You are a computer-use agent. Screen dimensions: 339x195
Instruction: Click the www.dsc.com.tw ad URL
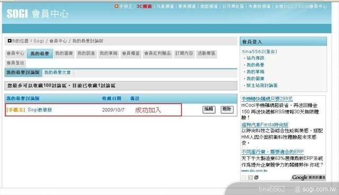(x=254, y=171)
